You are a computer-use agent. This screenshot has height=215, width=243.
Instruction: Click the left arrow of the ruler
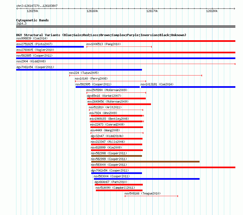coord(17,8)
